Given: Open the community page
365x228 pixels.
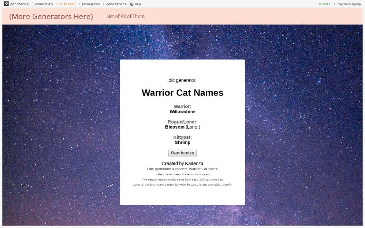Looking at the screenshot, I should click(44, 4).
